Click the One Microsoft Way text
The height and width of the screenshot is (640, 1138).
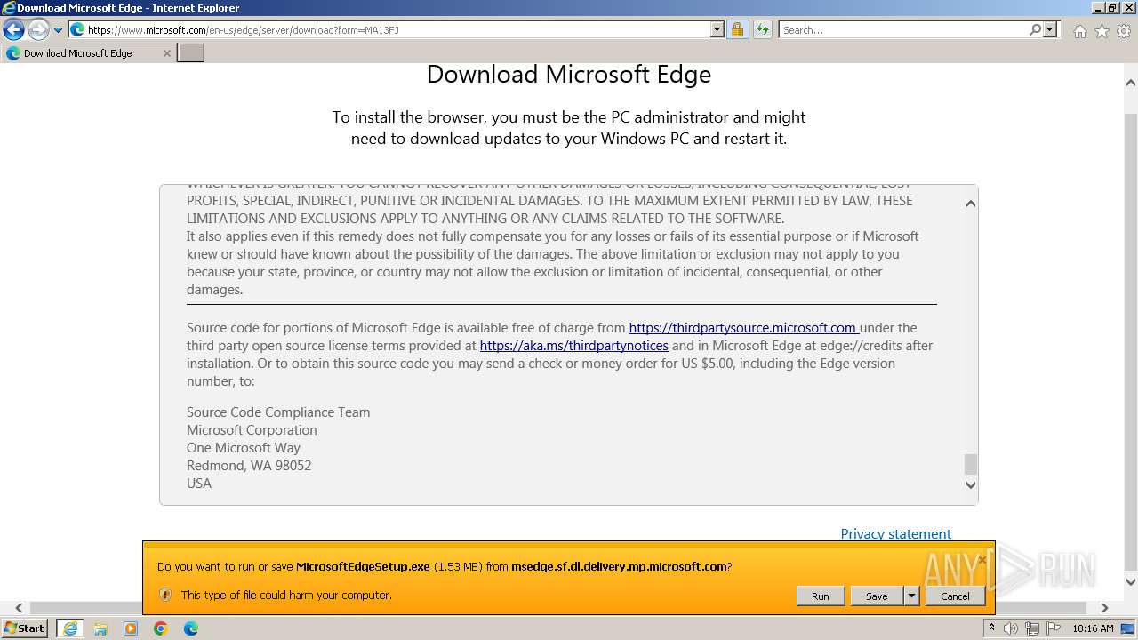[x=244, y=448]
